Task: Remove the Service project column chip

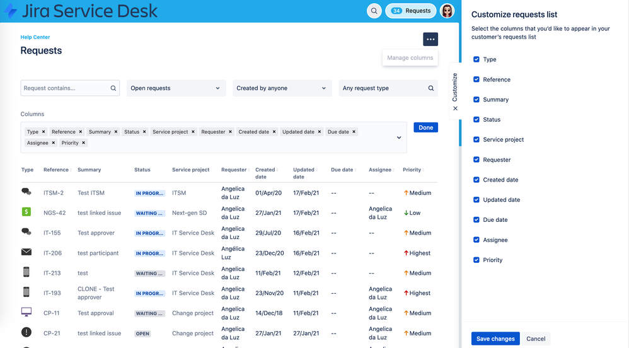Action: pyautogui.click(x=193, y=132)
